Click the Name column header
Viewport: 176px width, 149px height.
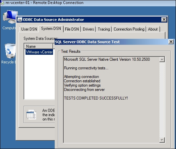click(x=38, y=46)
